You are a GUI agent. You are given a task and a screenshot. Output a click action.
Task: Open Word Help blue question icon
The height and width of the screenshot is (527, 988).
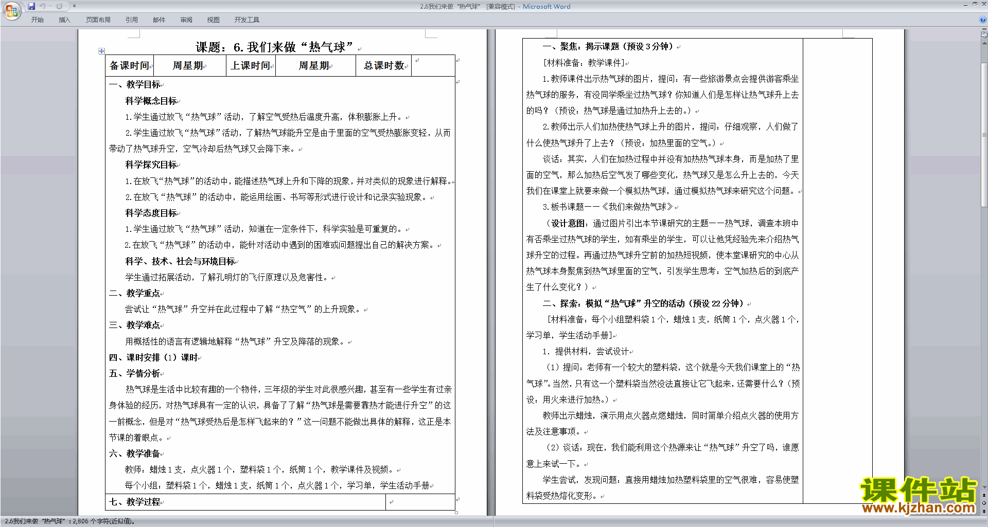983,20
